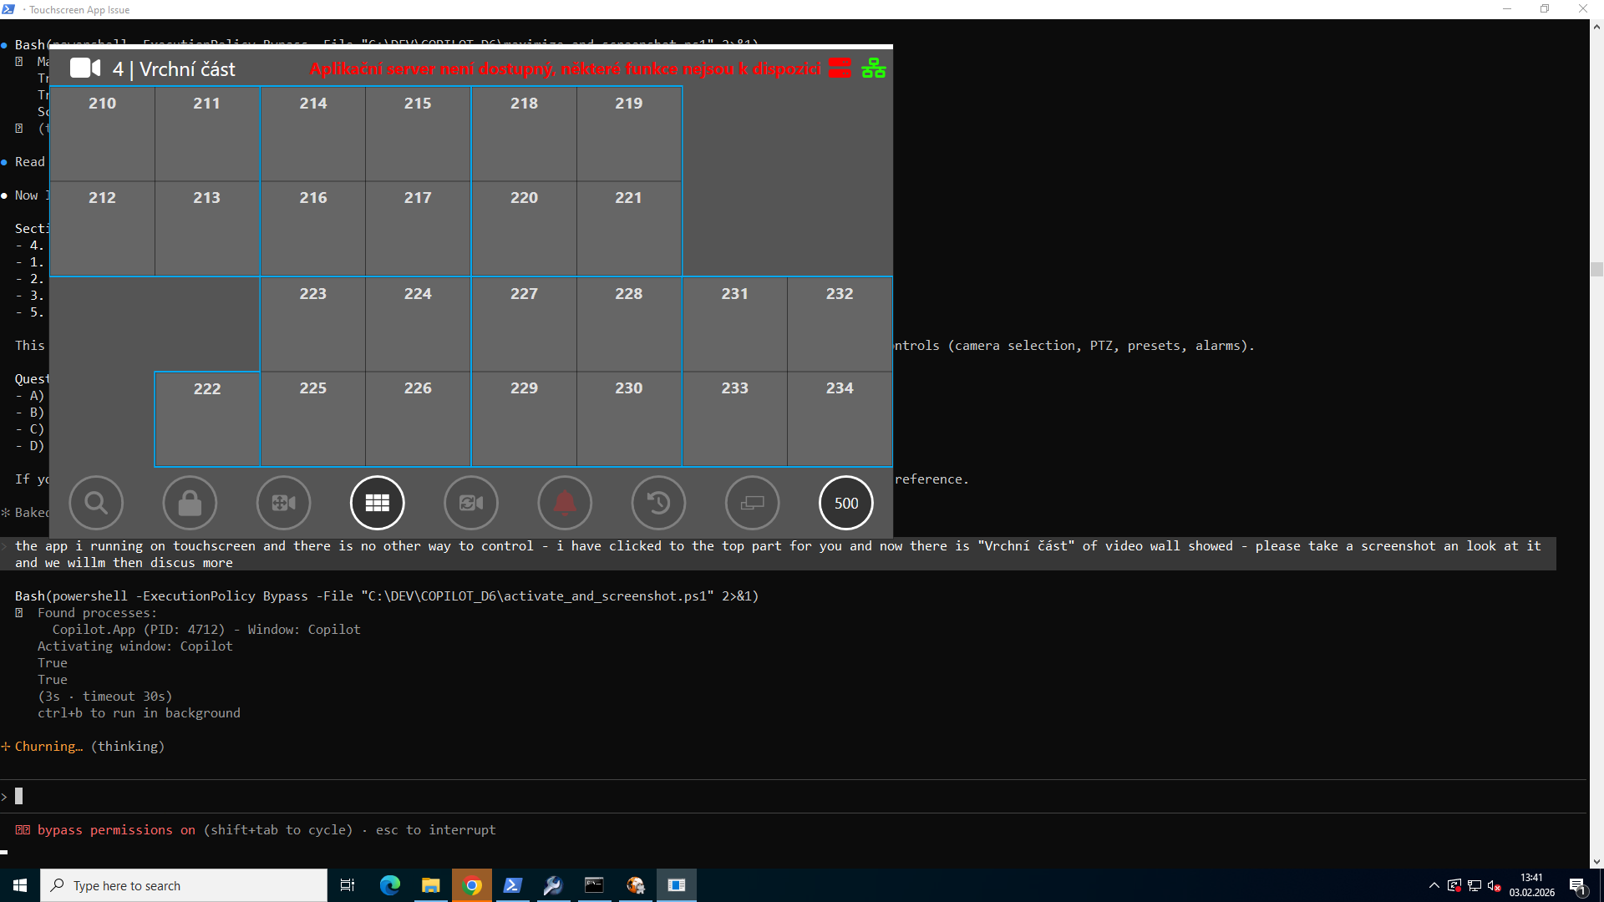
Task: Open alarms via the red bell icon
Action: 565,503
